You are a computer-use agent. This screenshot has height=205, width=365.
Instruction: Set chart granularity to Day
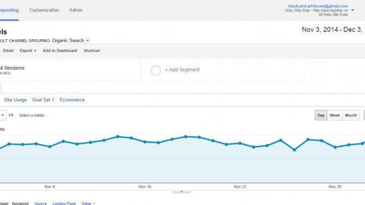coord(321,115)
